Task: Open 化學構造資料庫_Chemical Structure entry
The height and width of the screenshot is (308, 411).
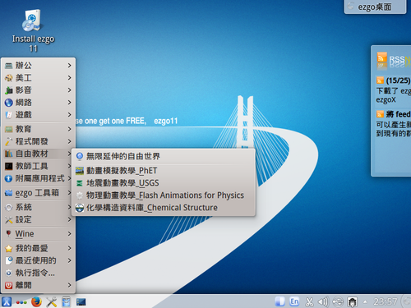Action: pyautogui.click(x=164, y=208)
